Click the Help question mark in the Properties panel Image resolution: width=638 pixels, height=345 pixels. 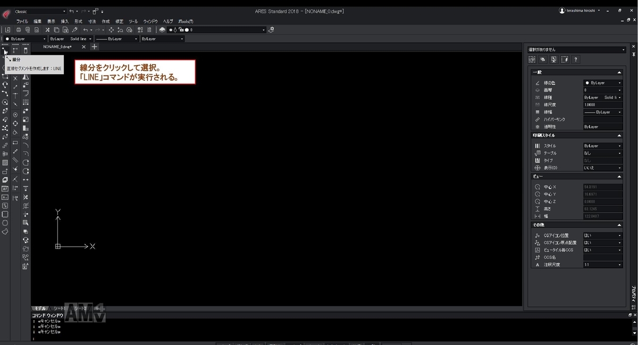point(576,59)
